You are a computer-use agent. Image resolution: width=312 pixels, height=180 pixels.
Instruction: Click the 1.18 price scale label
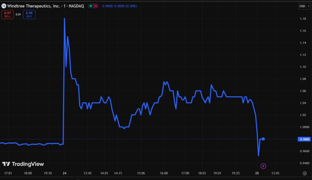[303, 19]
